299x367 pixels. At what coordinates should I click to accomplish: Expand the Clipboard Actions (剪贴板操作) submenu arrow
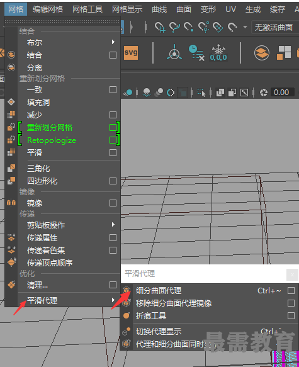pos(113,225)
